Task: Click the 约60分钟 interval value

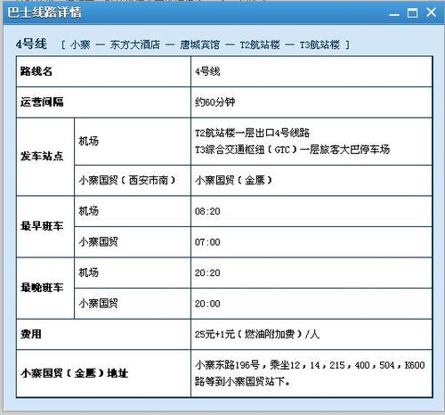Action: [x=215, y=102]
